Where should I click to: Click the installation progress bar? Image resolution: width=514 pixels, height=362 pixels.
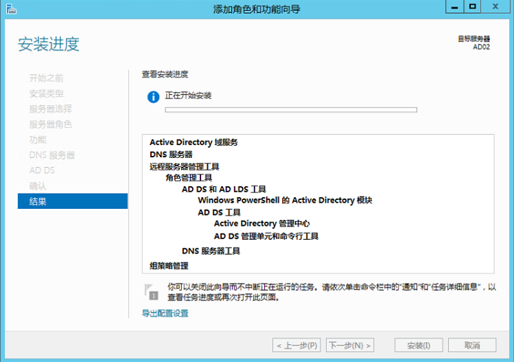pos(291,110)
